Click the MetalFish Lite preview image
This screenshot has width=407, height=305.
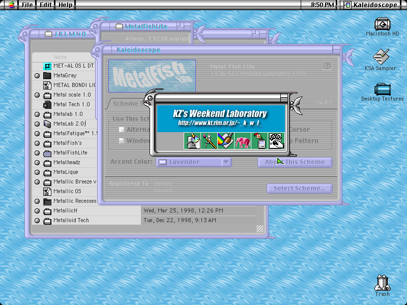(152, 76)
